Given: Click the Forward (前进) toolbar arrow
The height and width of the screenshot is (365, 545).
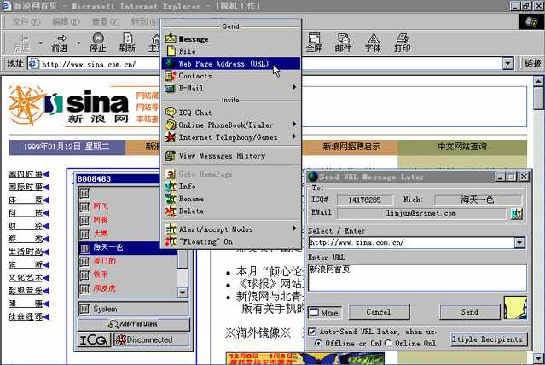Looking at the screenshot, I should [x=61, y=43].
